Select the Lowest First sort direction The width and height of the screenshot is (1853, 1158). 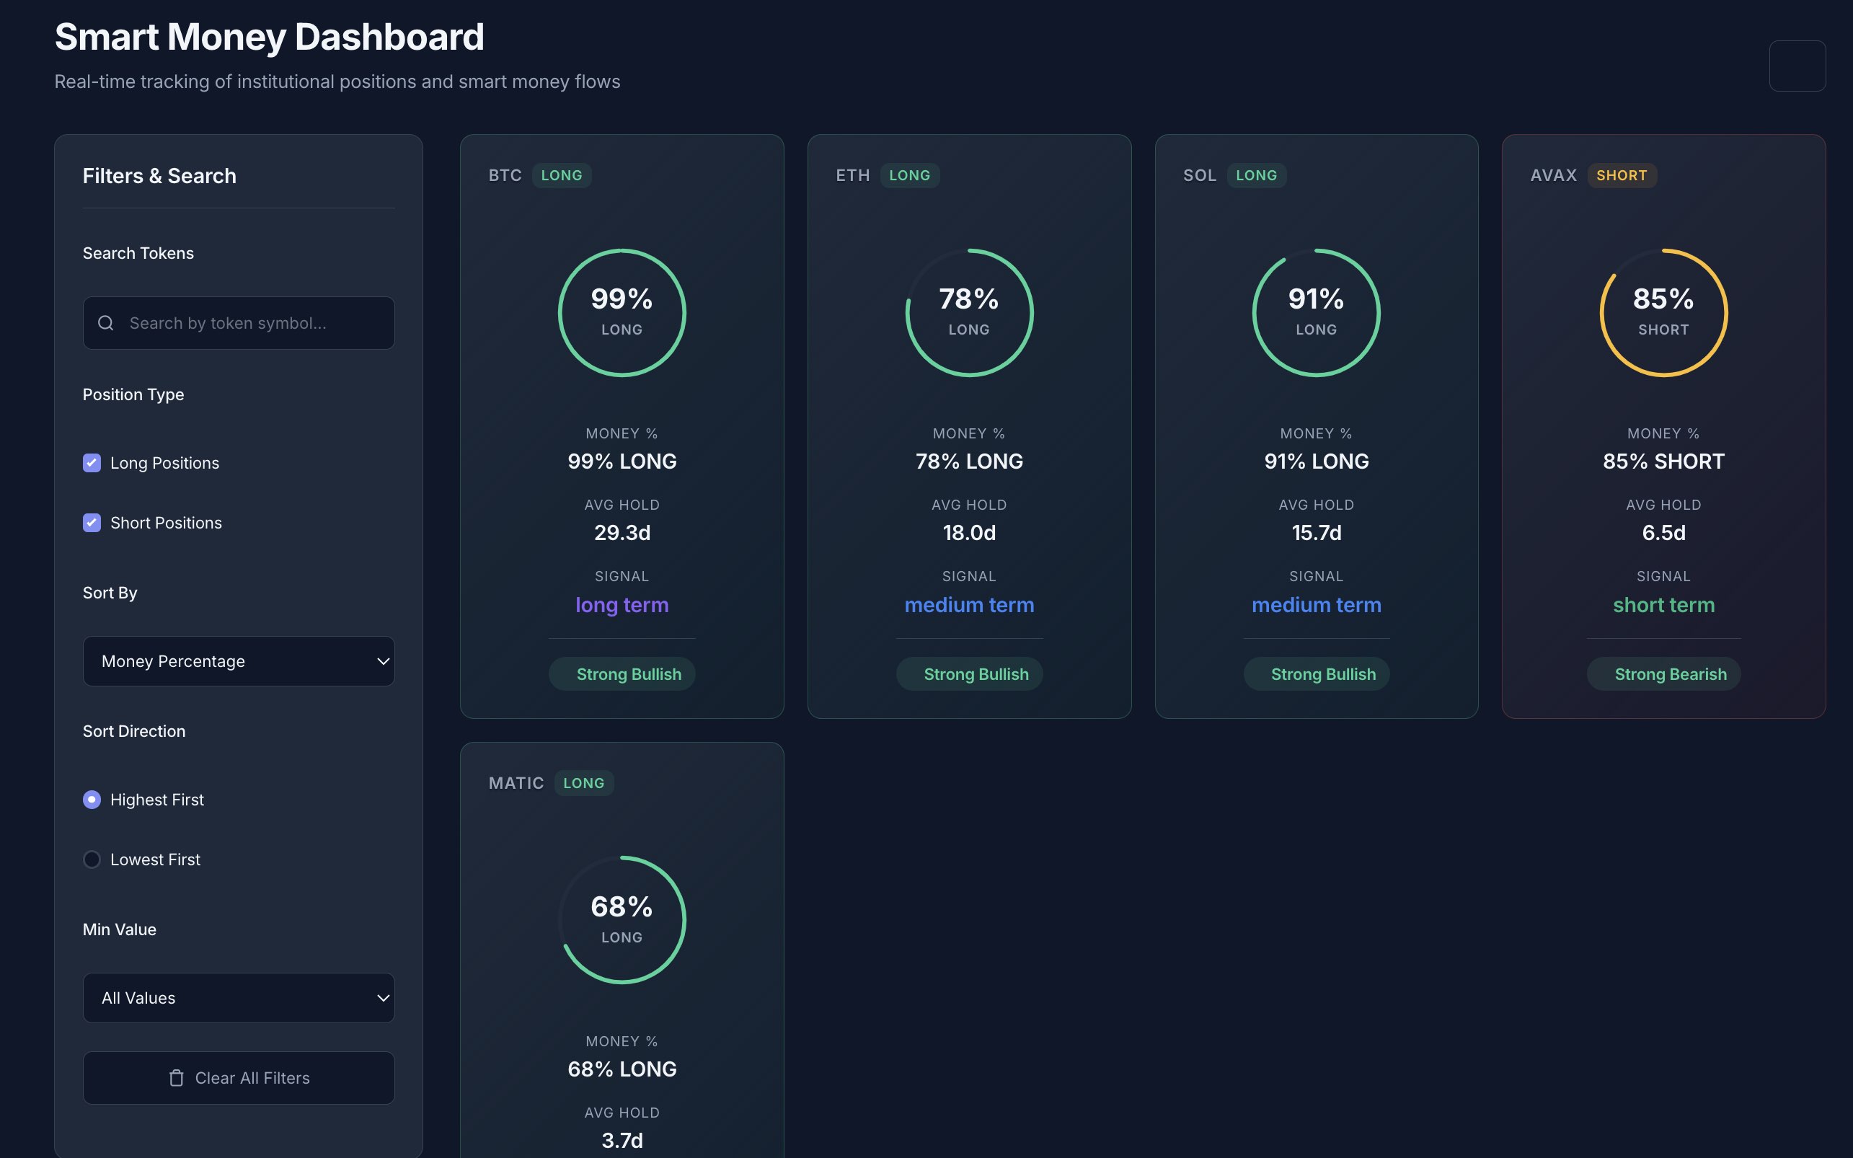92,859
